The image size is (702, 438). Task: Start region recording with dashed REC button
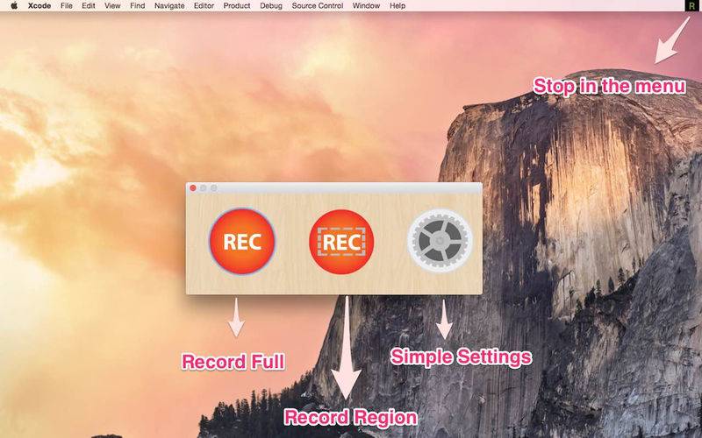click(341, 242)
